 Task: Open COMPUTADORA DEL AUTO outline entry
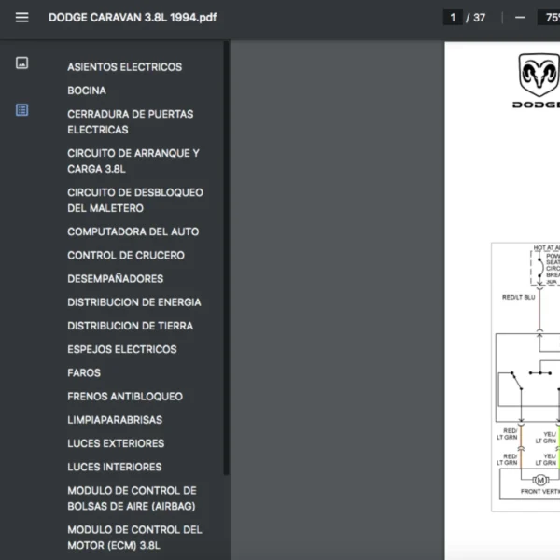pos(133,231)
